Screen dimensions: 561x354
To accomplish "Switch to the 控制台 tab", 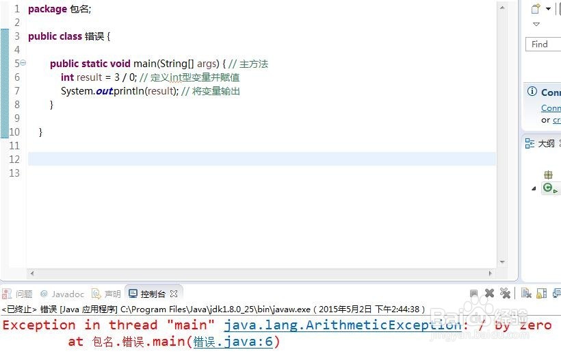I will 153,294.
